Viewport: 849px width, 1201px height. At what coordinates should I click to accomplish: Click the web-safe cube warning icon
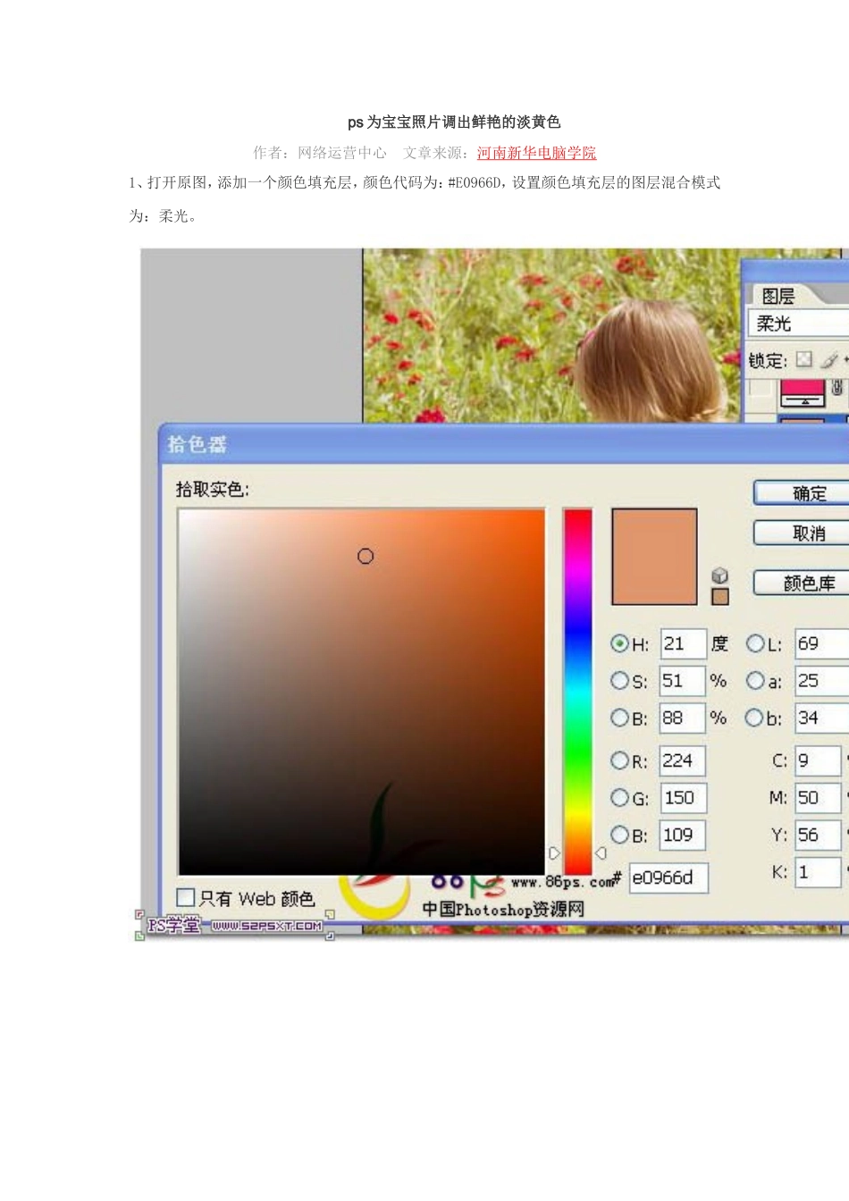pos(720,575)
